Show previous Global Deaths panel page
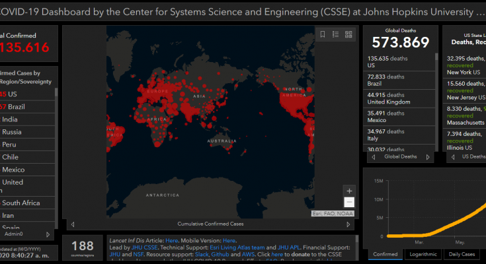Viewport: 486px width, 264px height. click(x=374, y=157)
